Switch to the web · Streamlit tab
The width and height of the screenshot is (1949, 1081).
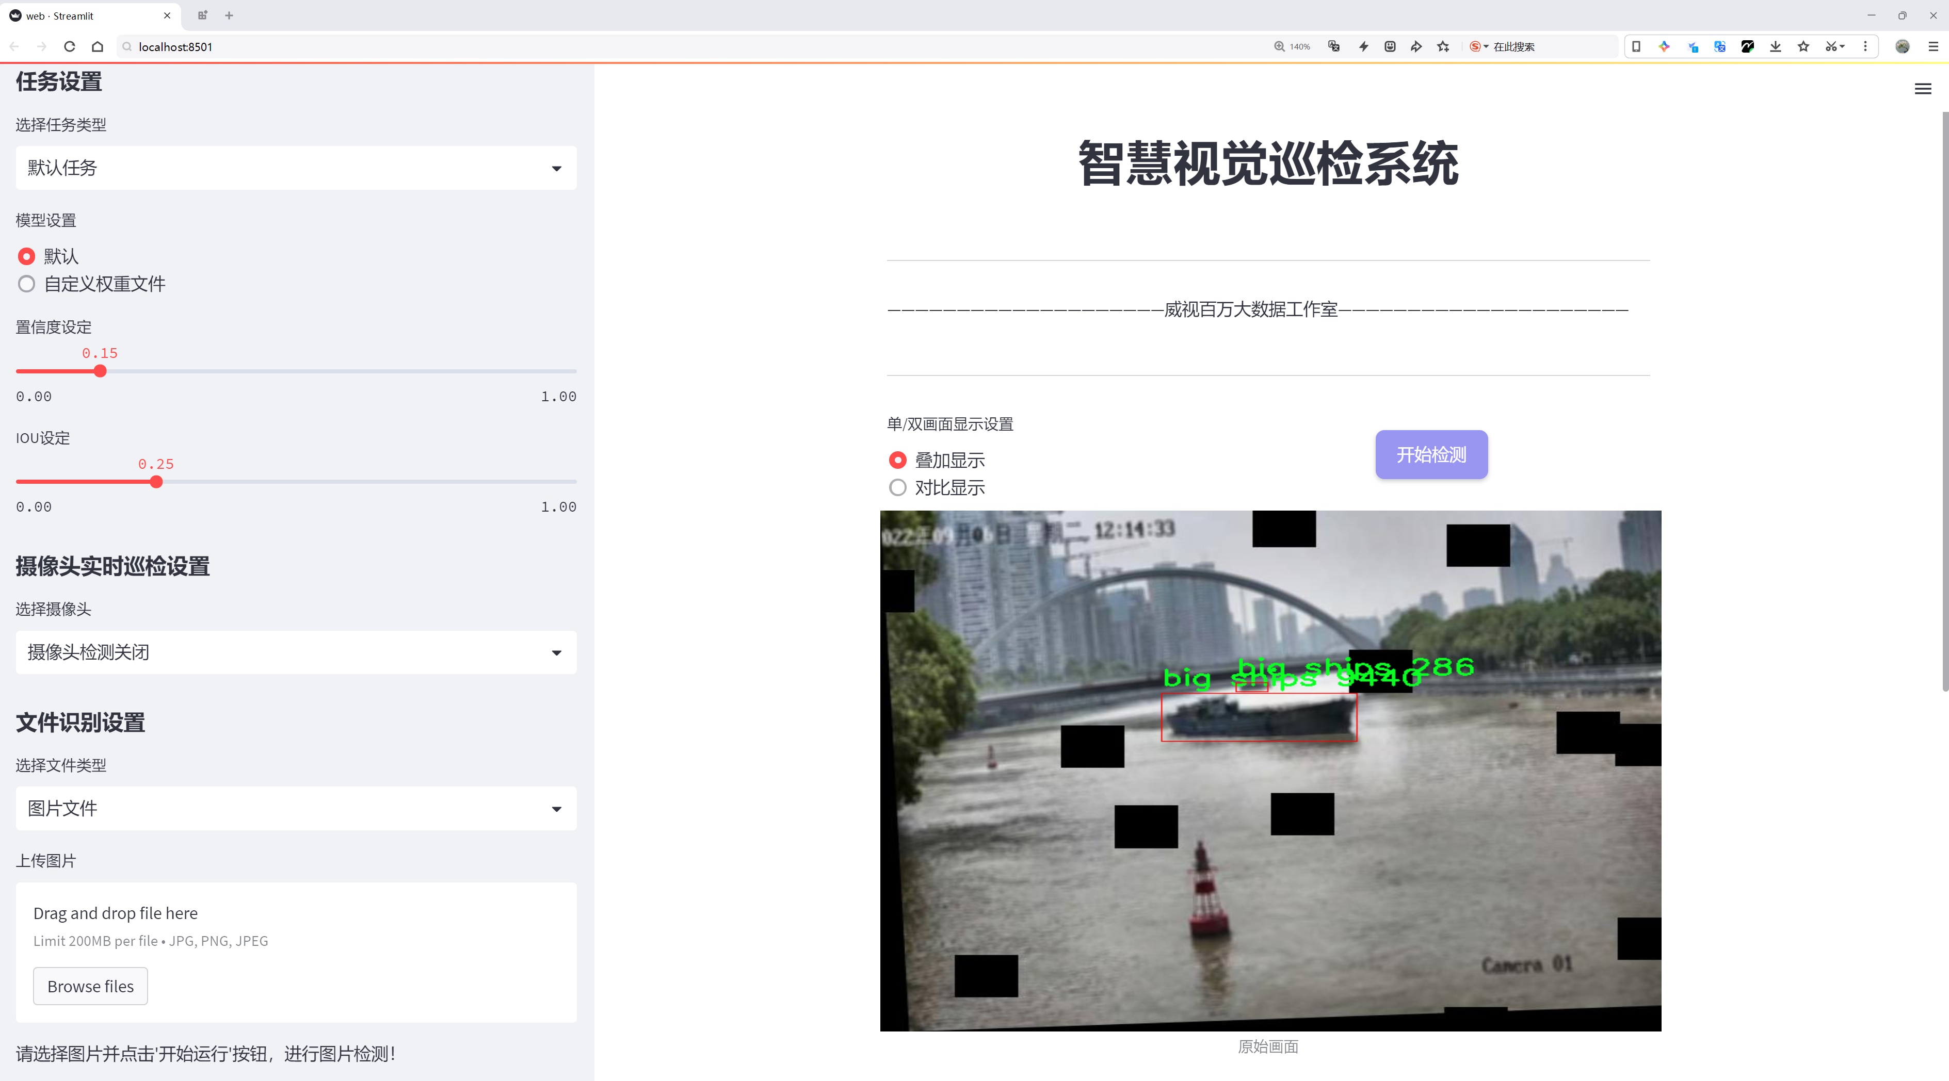tap(83, 15)
